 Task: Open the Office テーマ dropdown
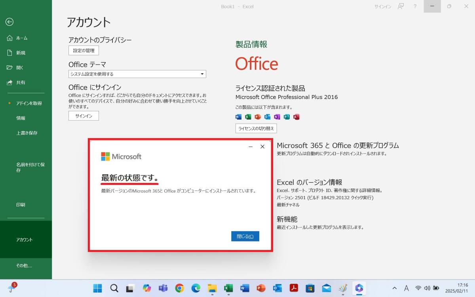pyautogui.click(x=137, y=74)
